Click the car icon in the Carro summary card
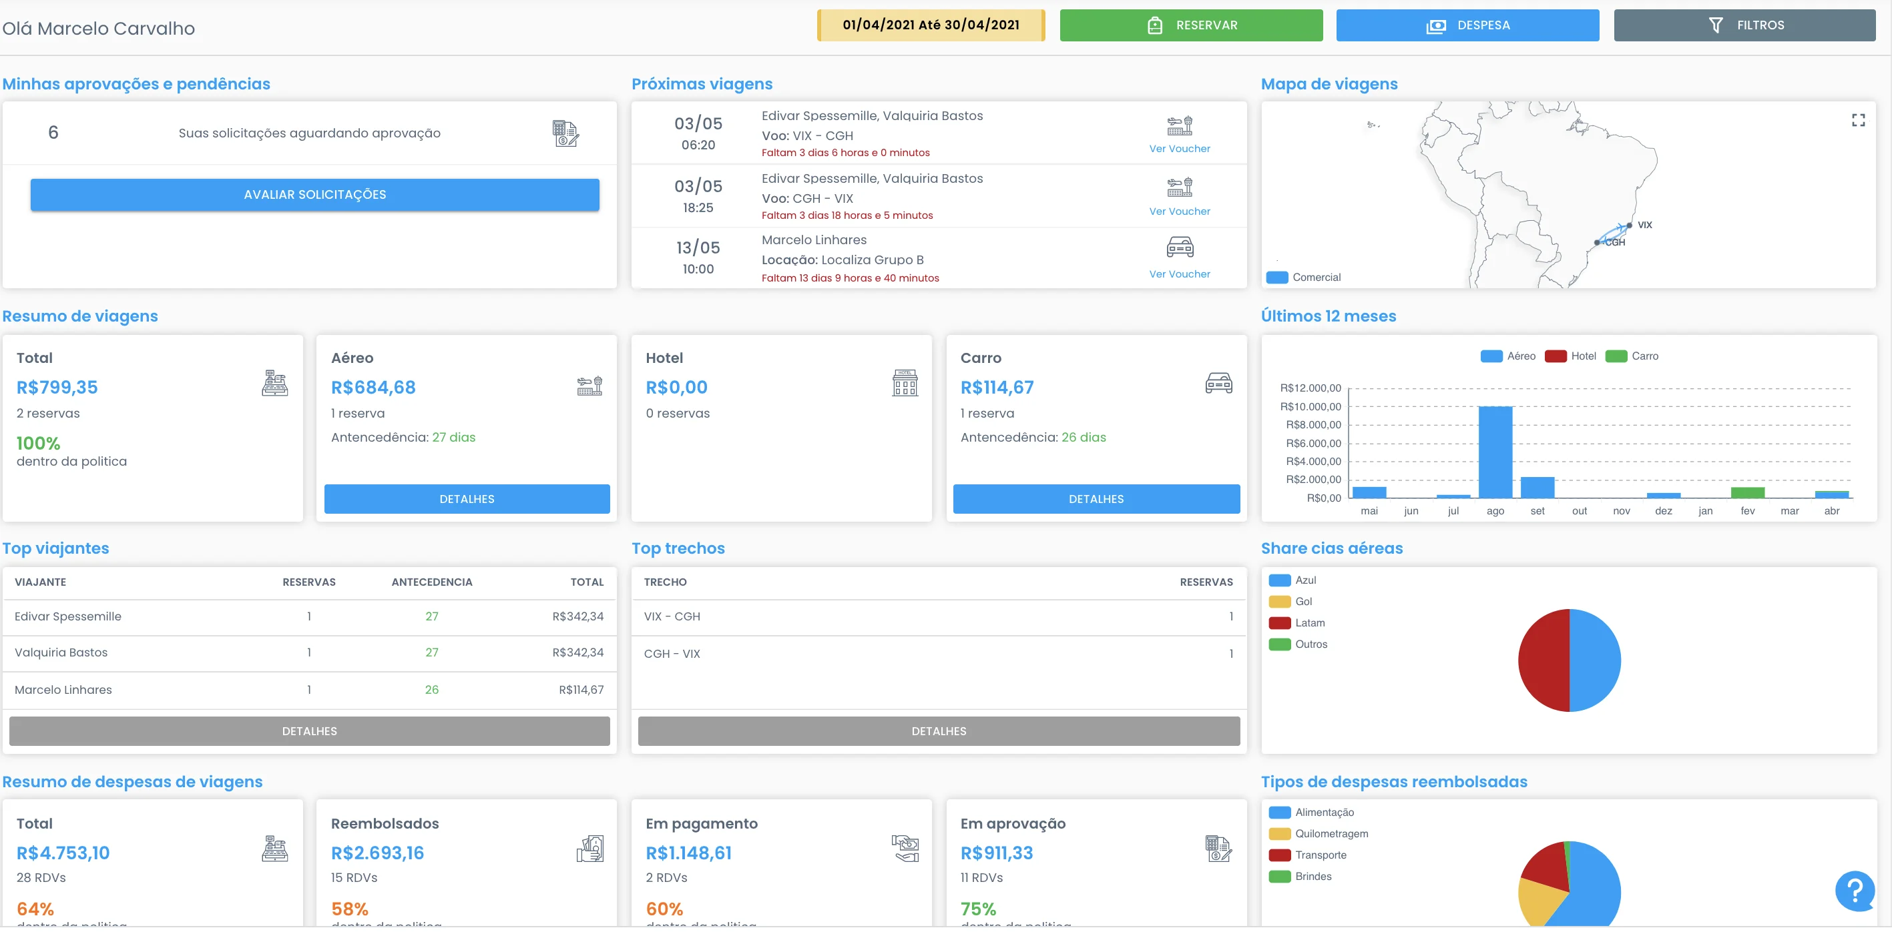Image resolution: width=1892 pixels, height=934 pixels. pyautogui.click(x=1219, y=383)
